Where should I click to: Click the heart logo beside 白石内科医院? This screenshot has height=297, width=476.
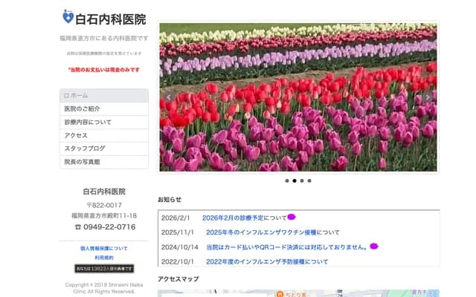(x=68, y=17)
